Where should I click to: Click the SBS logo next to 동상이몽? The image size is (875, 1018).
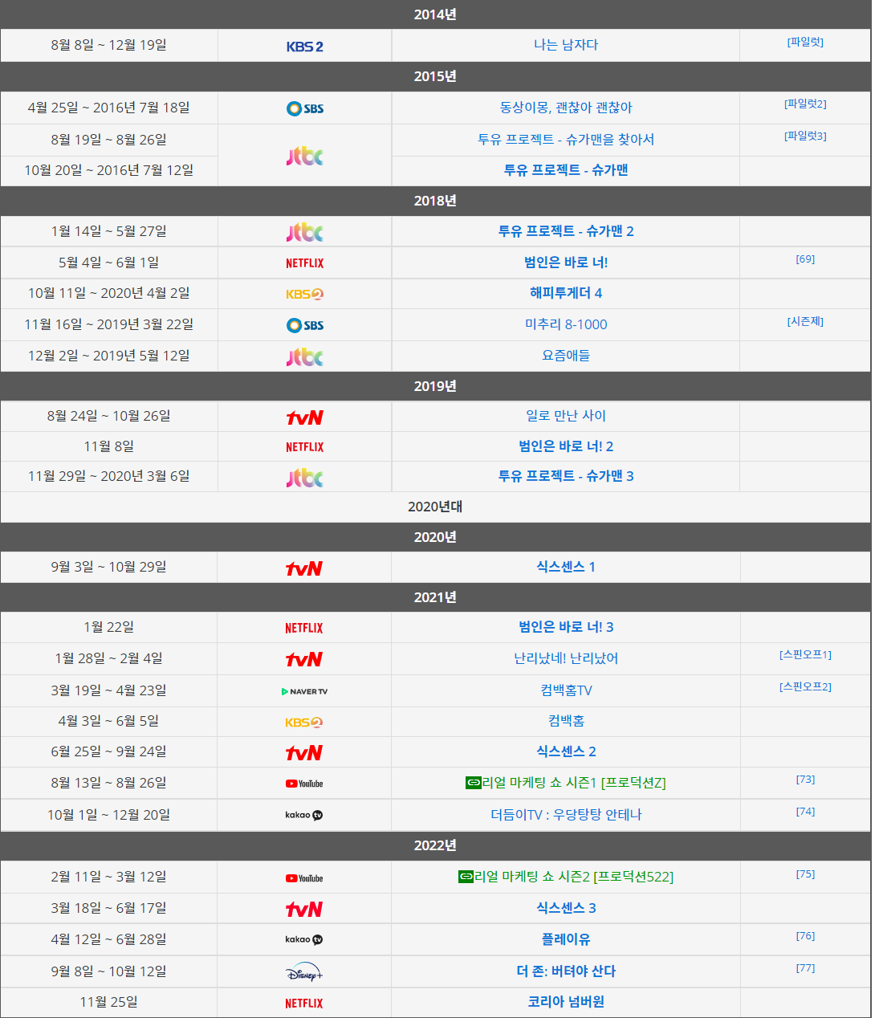click(305, 108)
